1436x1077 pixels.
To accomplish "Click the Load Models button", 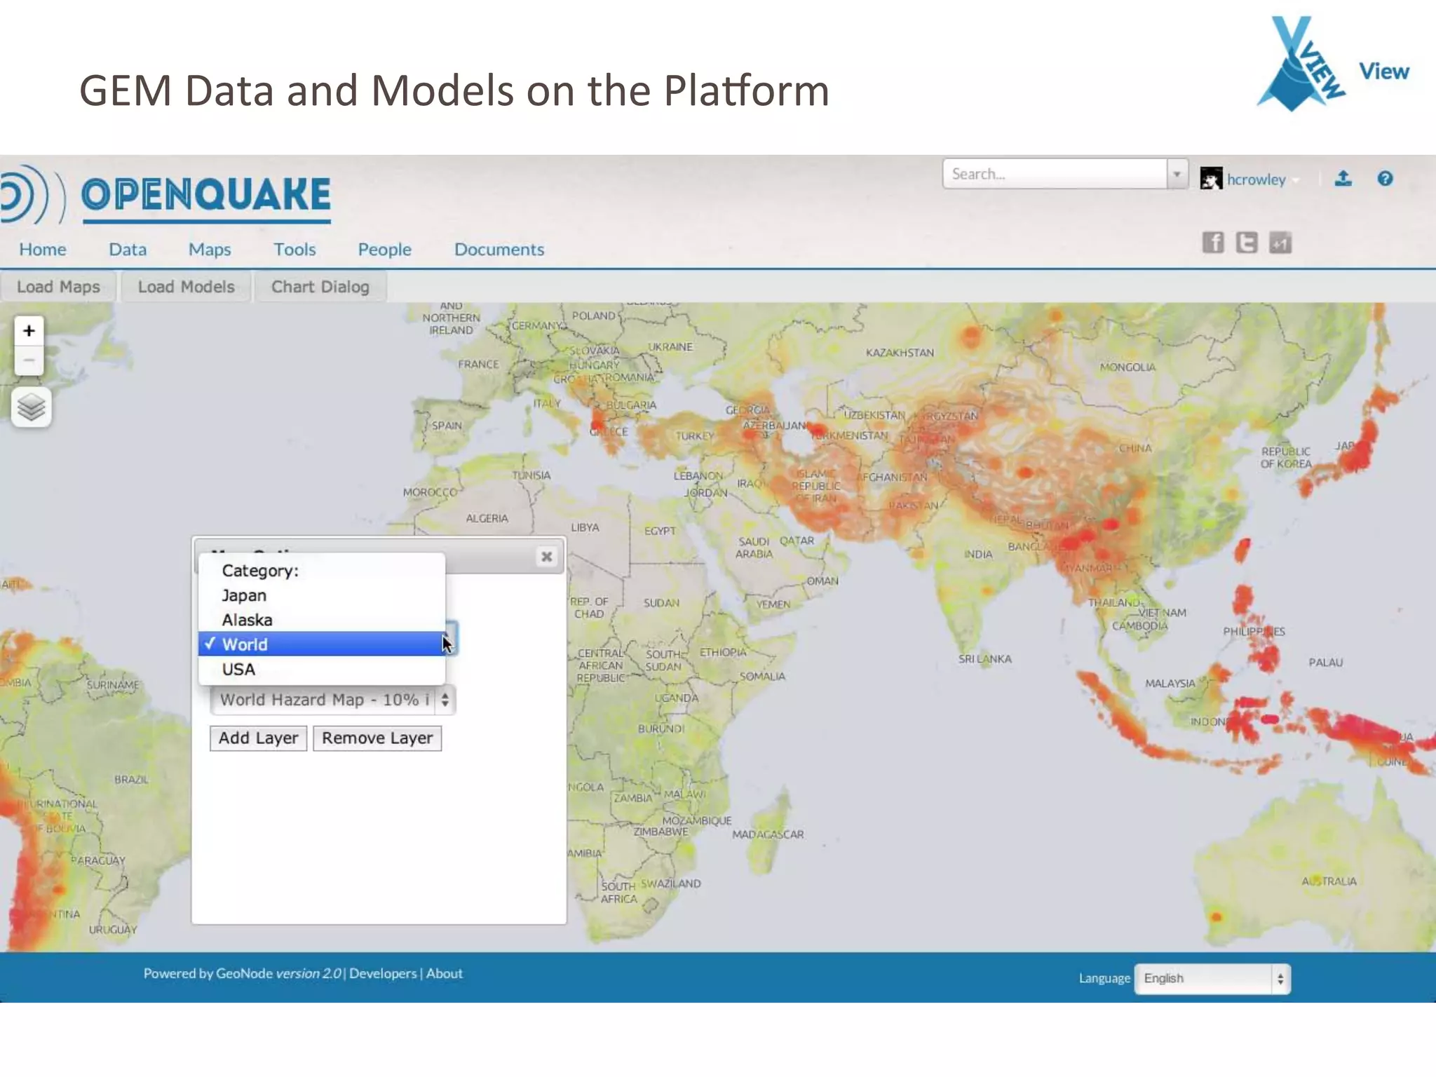I will (x=186, y=287).
